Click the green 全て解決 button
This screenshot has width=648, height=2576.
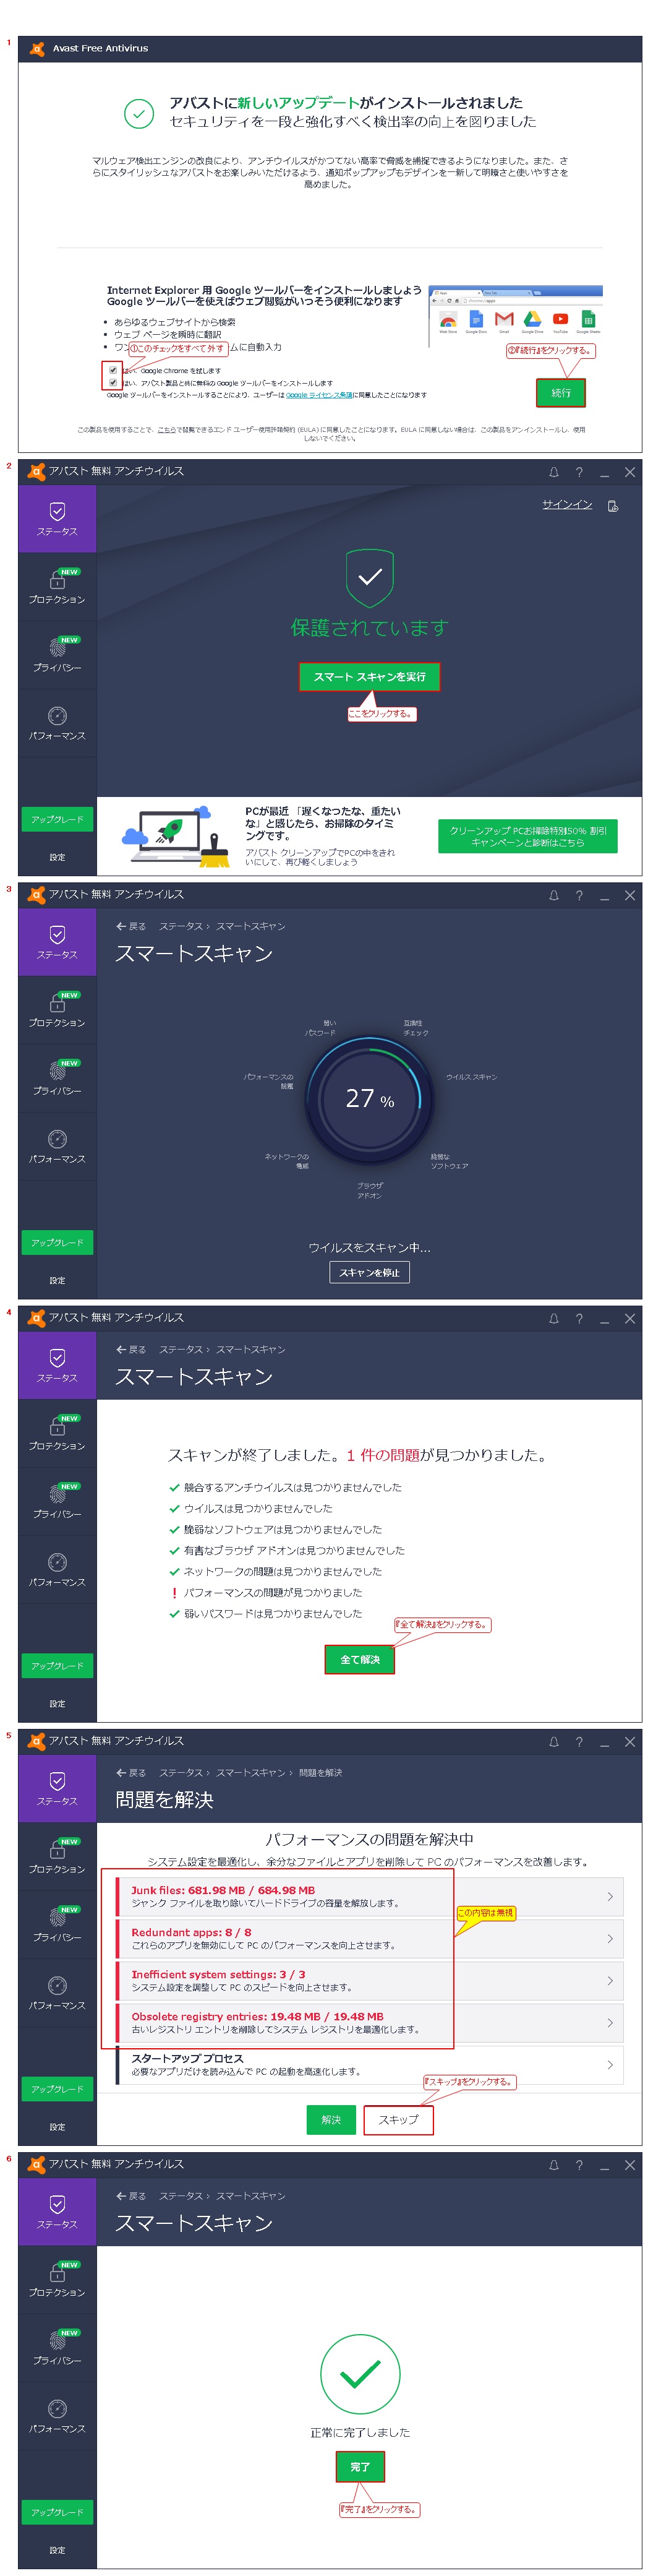tap(360, 1659)
